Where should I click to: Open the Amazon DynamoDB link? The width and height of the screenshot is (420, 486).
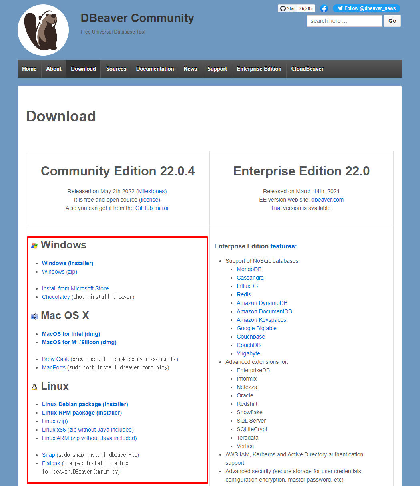262,303
